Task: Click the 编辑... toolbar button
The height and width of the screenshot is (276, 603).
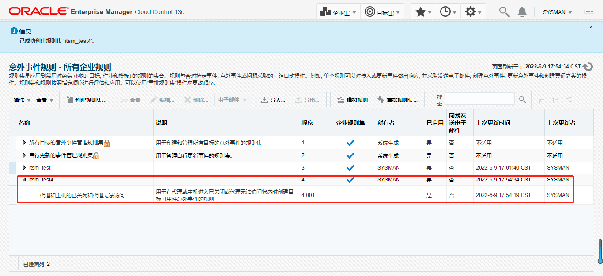Action: point(162,100)
